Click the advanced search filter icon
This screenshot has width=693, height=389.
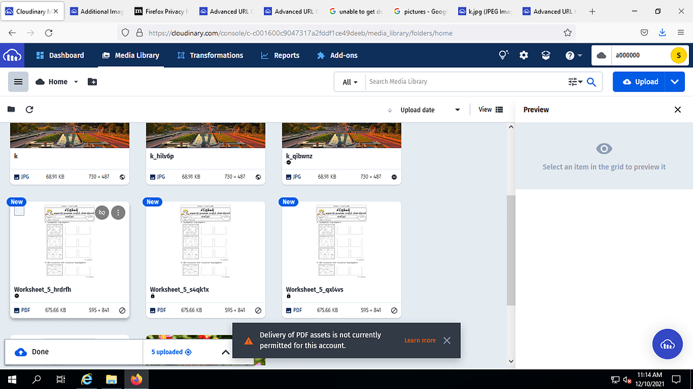coord(575,82)
